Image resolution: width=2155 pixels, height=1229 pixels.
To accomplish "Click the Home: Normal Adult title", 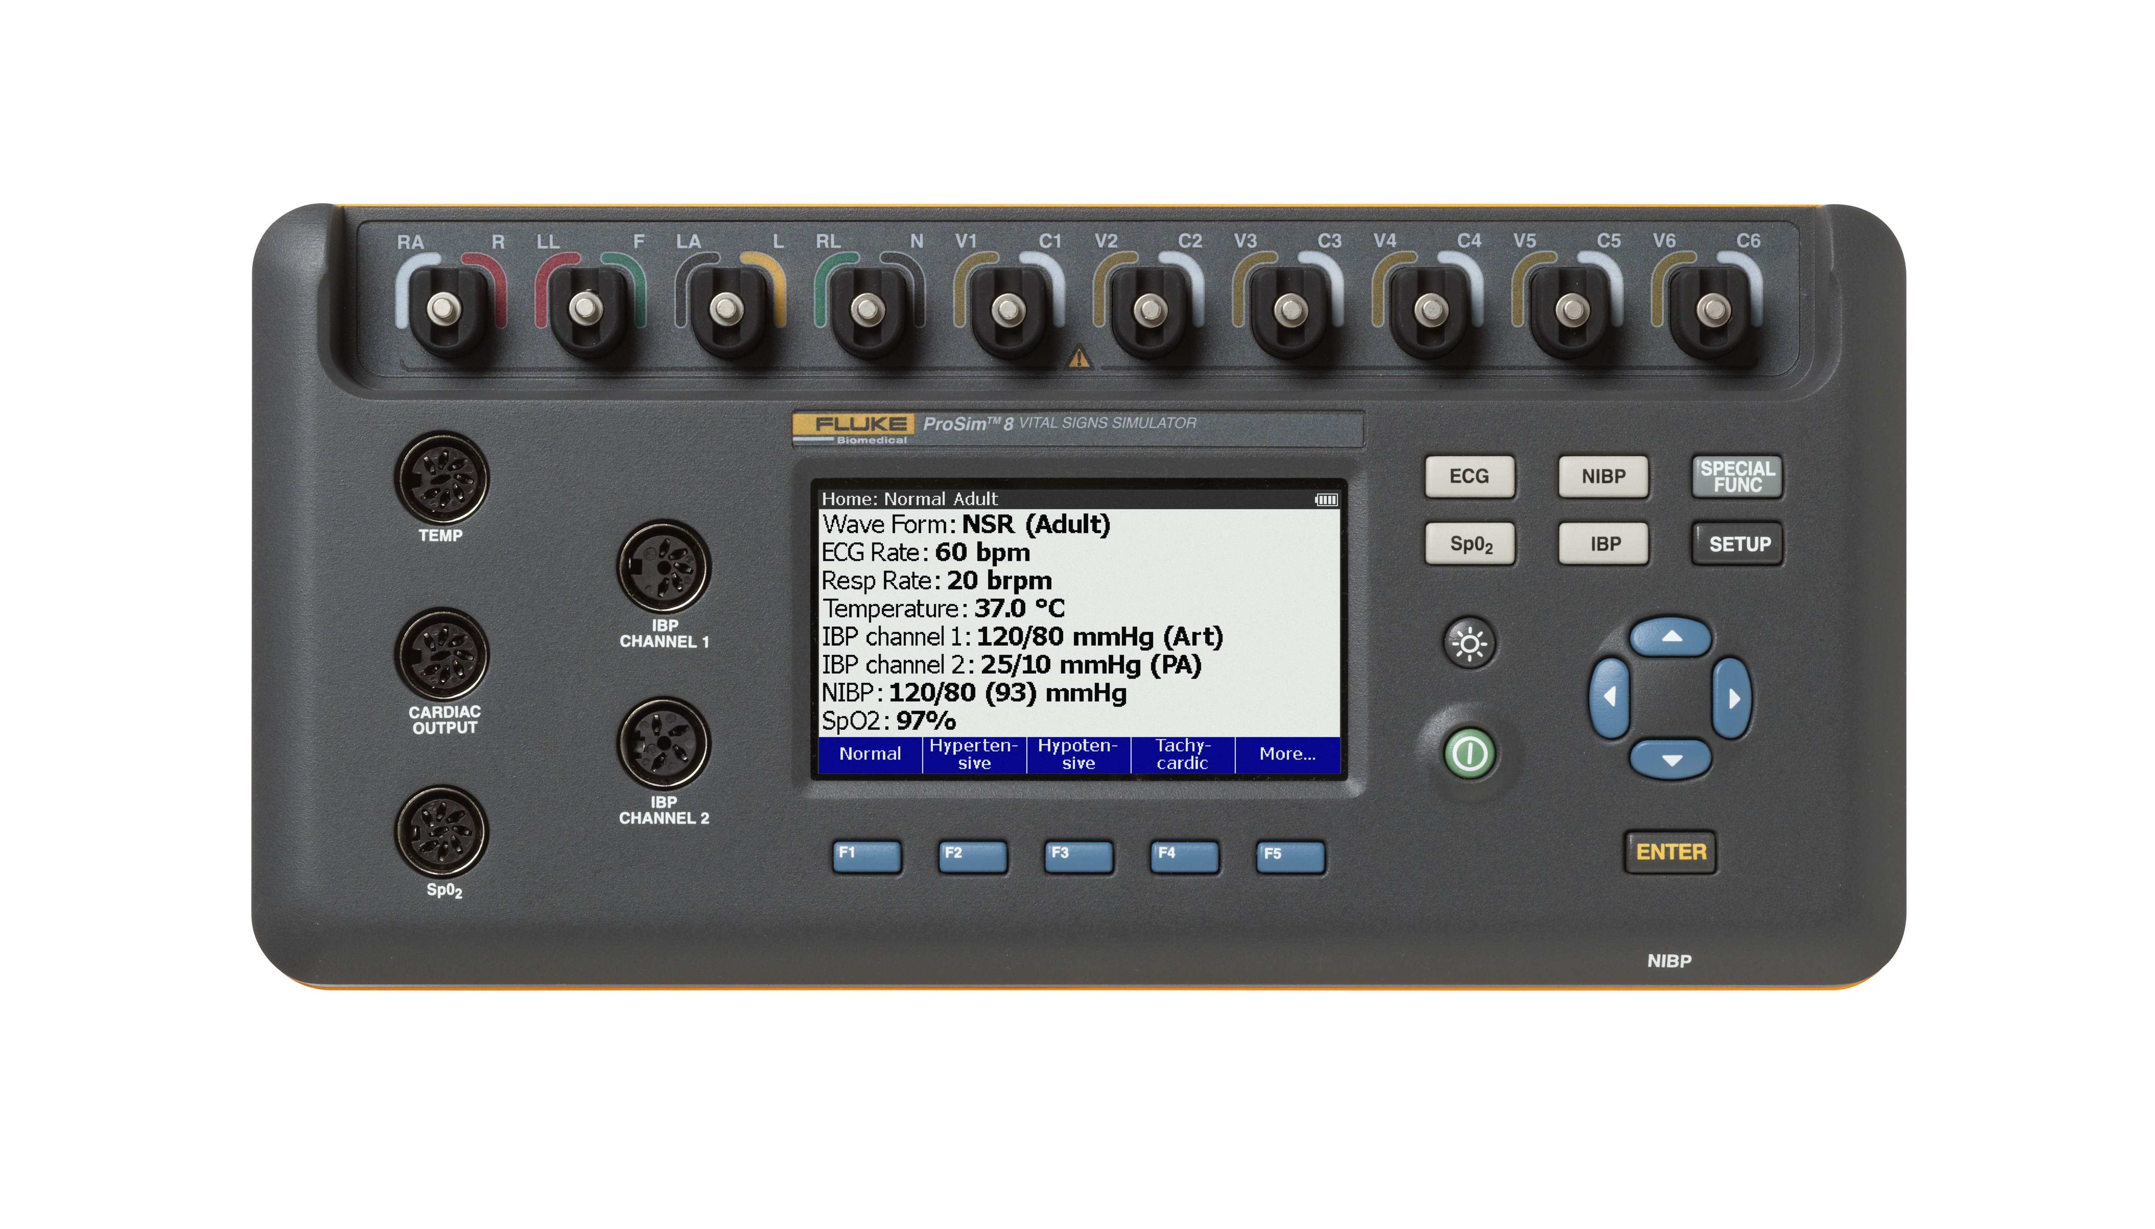I will (x=909, y=499).
